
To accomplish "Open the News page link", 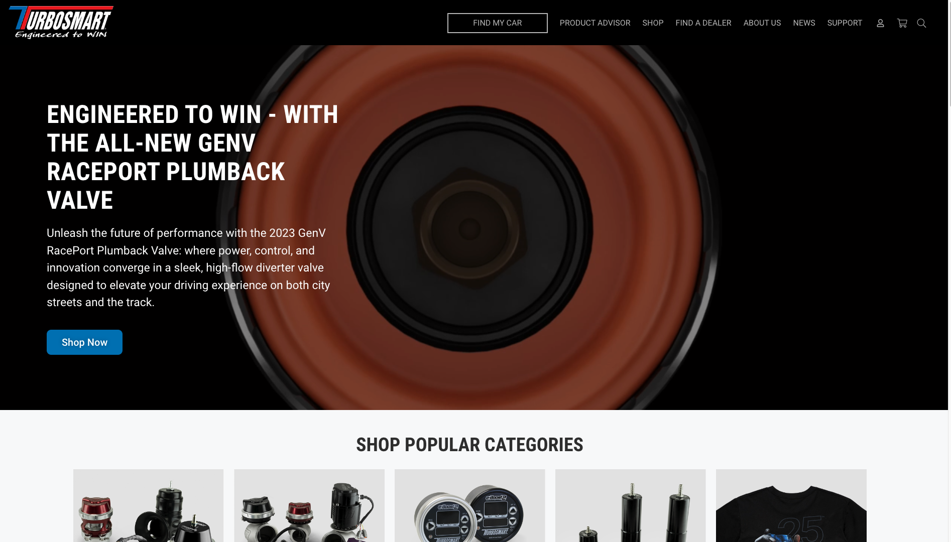I will click(x=804, y=23).
